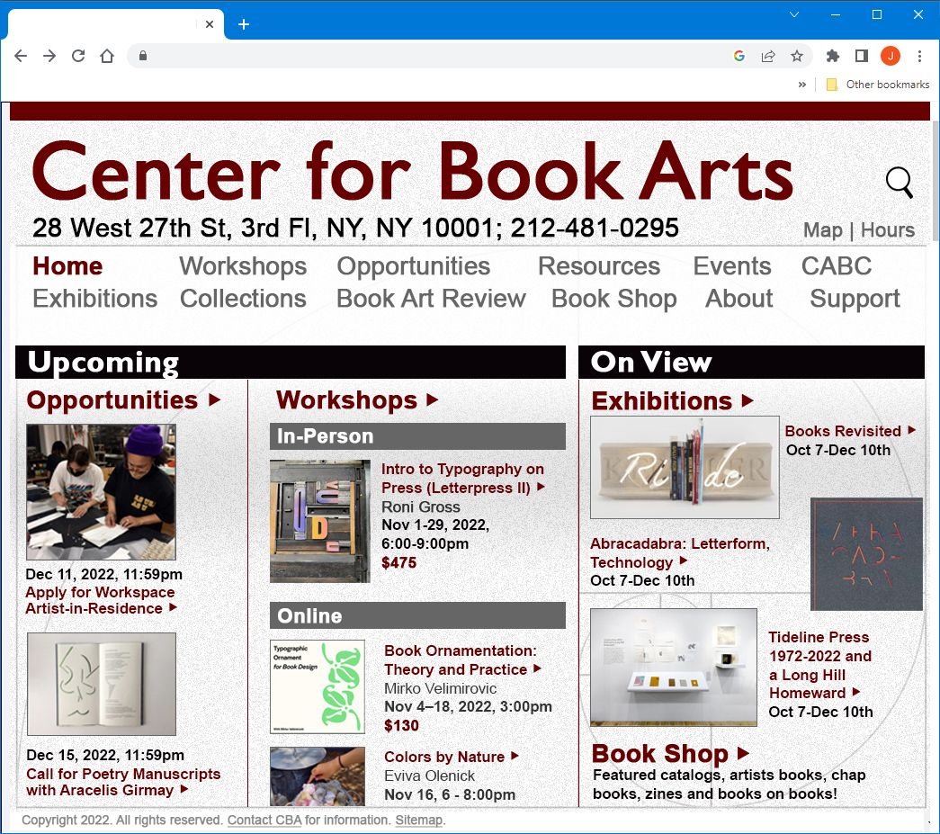Open the Opportunities navigation item
The image size is (940, 834).
coord(414,267)
